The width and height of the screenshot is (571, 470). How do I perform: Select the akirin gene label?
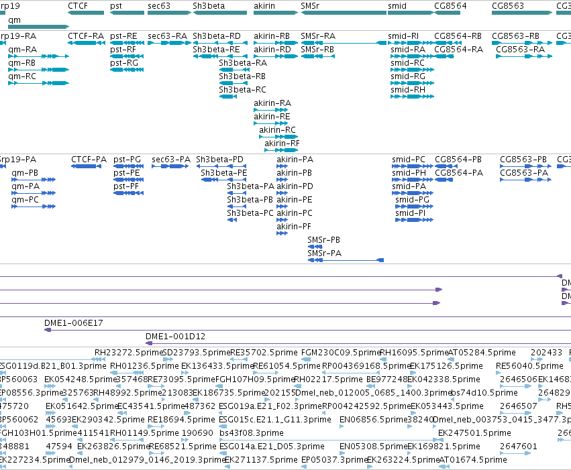pos(264,6)
